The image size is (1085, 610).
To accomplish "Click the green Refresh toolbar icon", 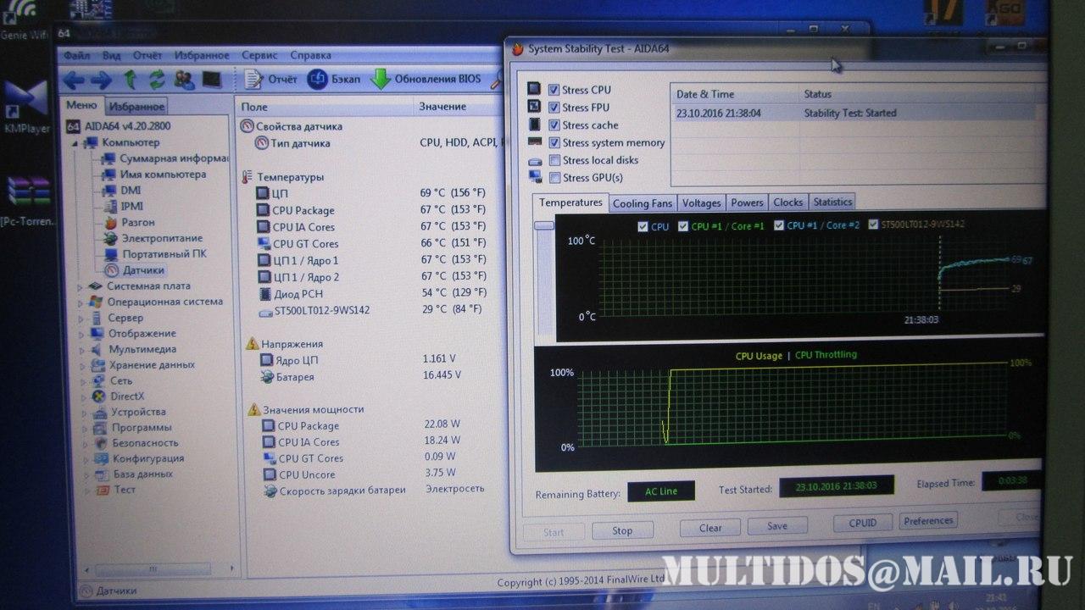I will pos(157,80).
